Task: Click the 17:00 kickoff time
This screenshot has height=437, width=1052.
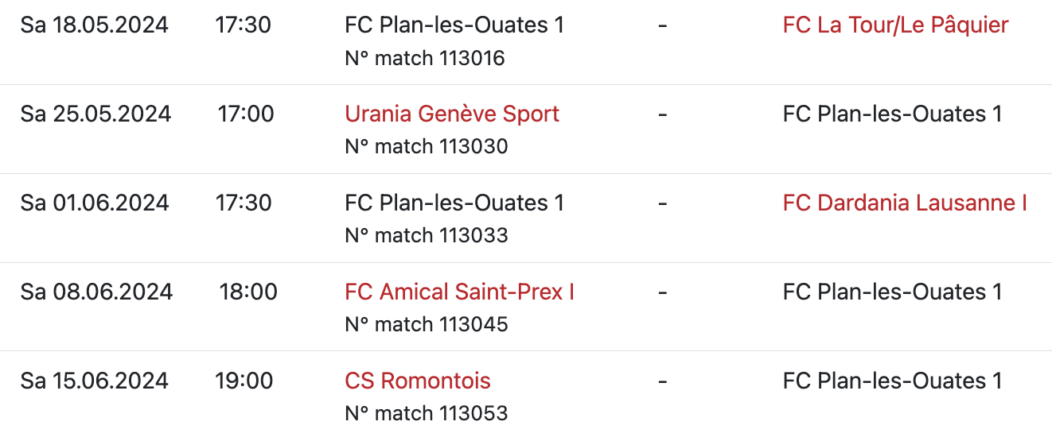Action: click(x=246, y=114)
